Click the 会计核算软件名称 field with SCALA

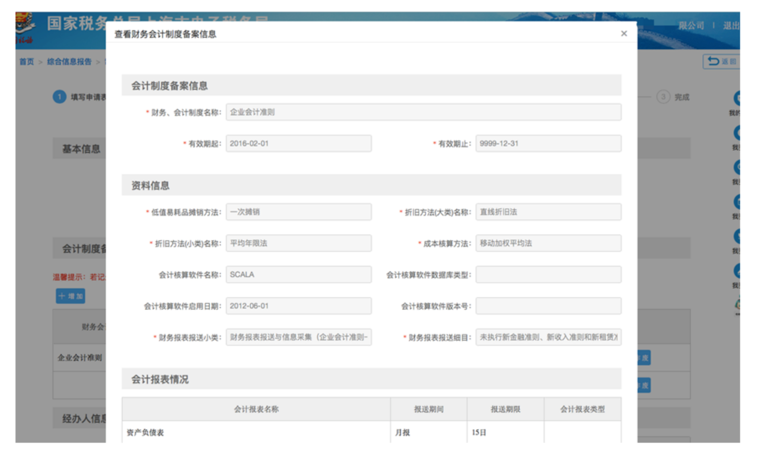(x=298, y=275)
